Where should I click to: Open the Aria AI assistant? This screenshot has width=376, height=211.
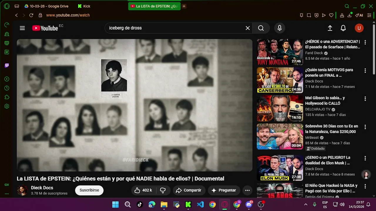click(359, 15)
